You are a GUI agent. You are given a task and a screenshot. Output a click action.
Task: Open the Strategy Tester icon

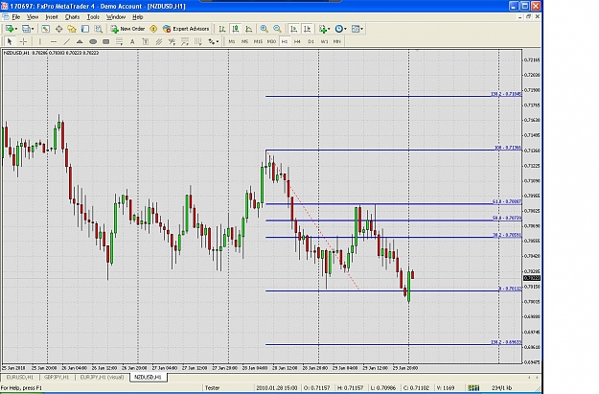tap(99, 29)
